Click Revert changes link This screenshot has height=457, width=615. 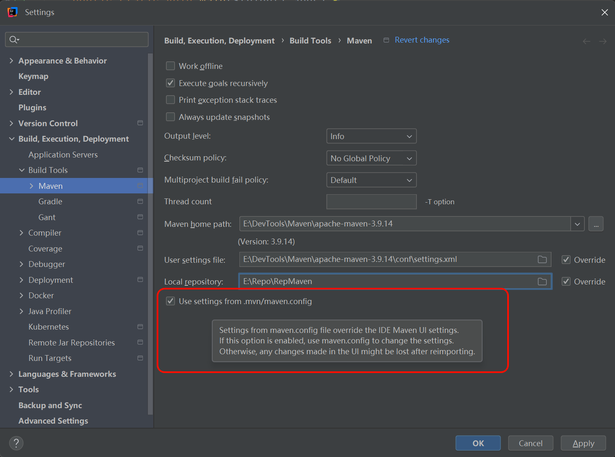click(x=422, y=40)
